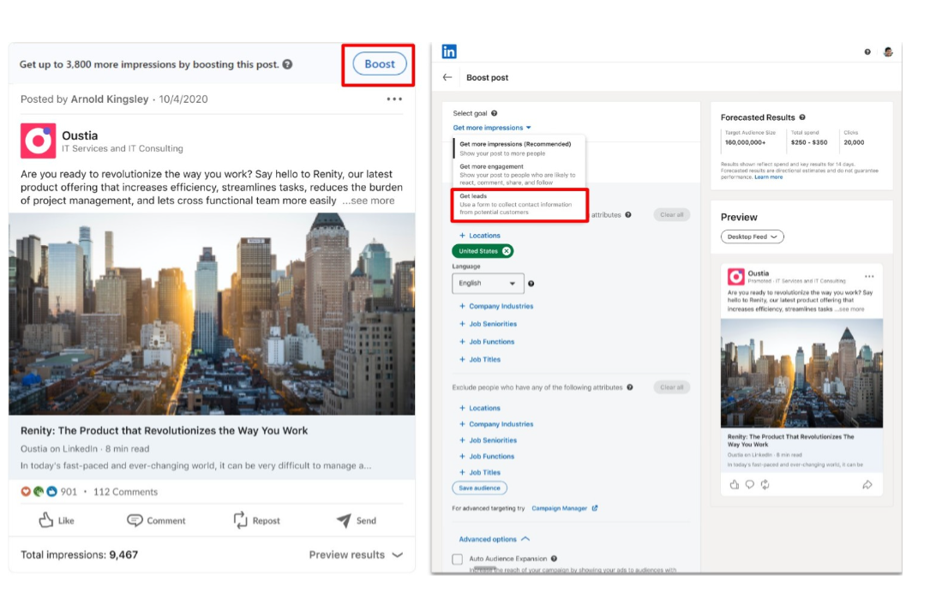This screenshot has width=936, height=611.
Task: Add excluded Locations
Action: pos(480,408)
